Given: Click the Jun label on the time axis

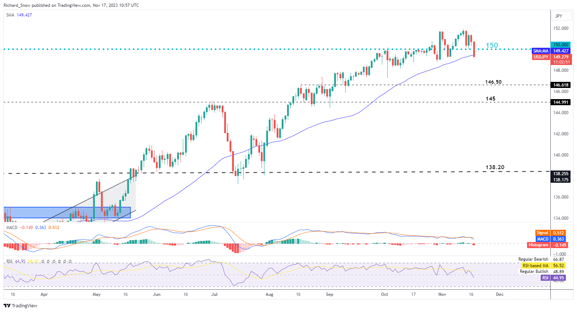Looking at the screenshot, I should tap(157, 294).
